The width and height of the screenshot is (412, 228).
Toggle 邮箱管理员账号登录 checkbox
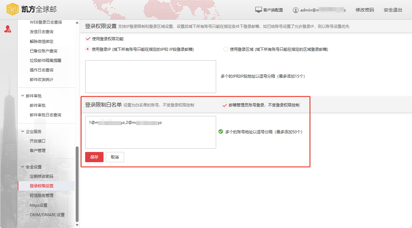tap(225, 105)
